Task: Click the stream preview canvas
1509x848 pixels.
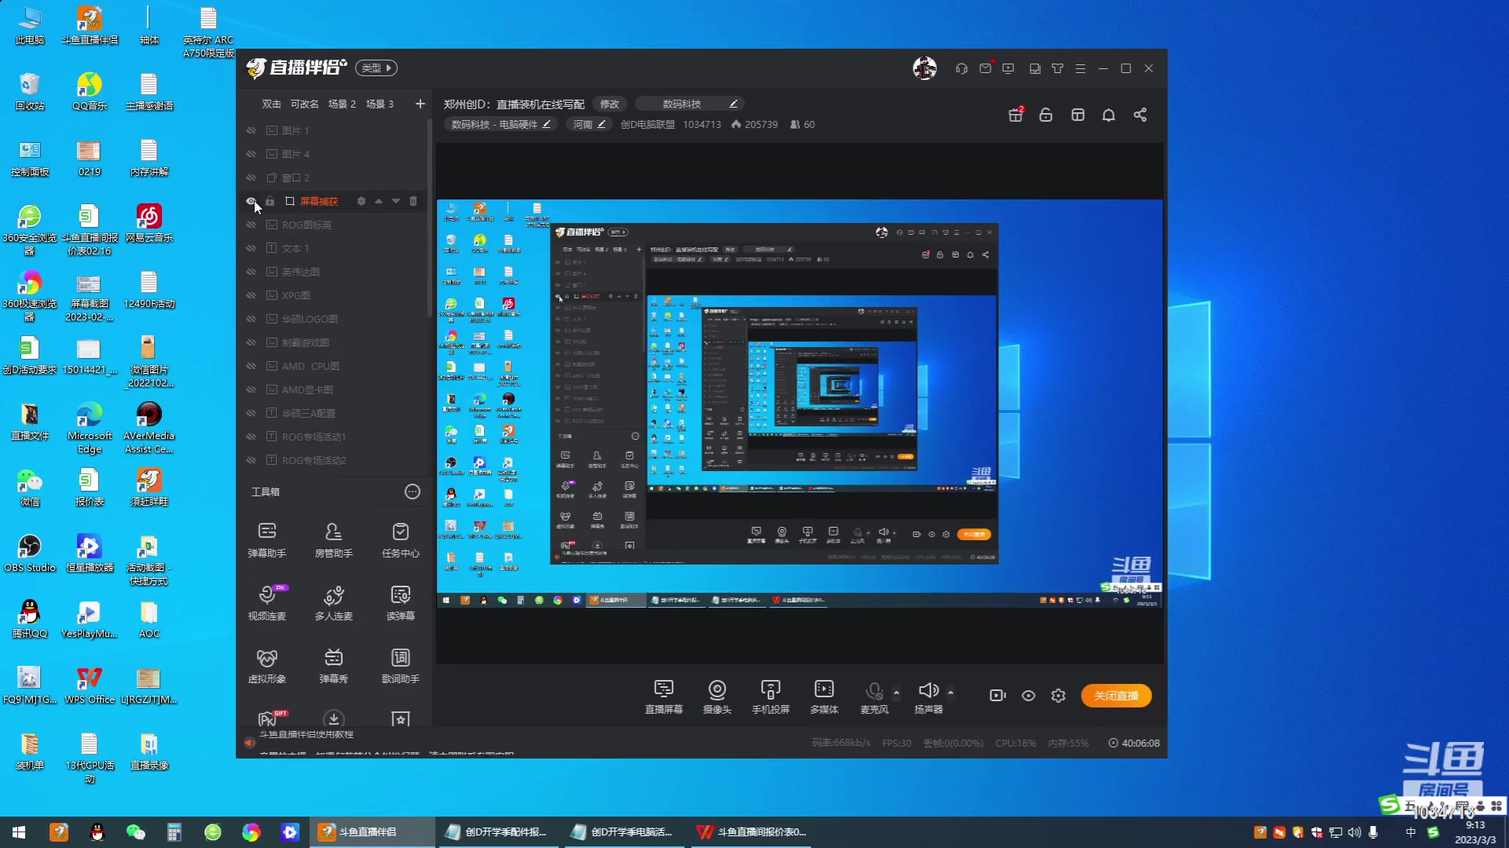Action: click(x=799, y=404)
